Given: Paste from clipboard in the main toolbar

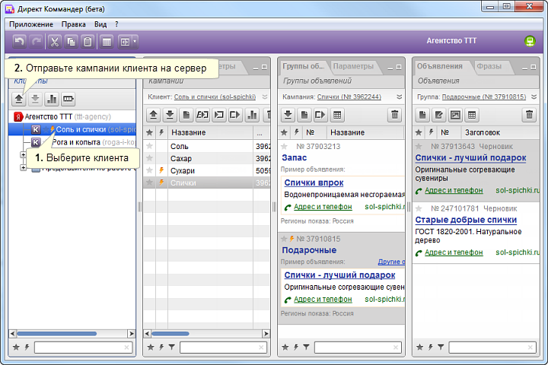Looking at the screenshot, I should pos(88,42).
